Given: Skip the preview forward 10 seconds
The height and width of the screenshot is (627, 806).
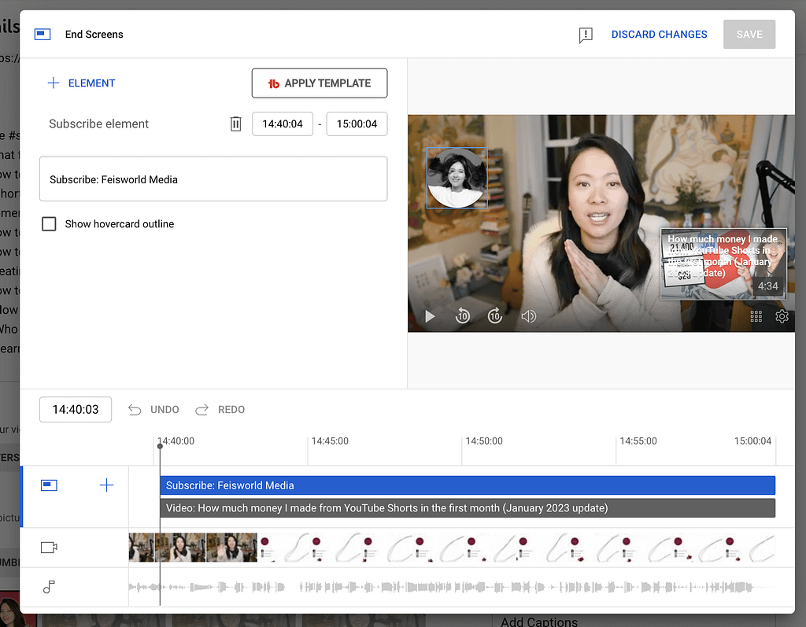Looking at the screenshot, I should point(495,315).
